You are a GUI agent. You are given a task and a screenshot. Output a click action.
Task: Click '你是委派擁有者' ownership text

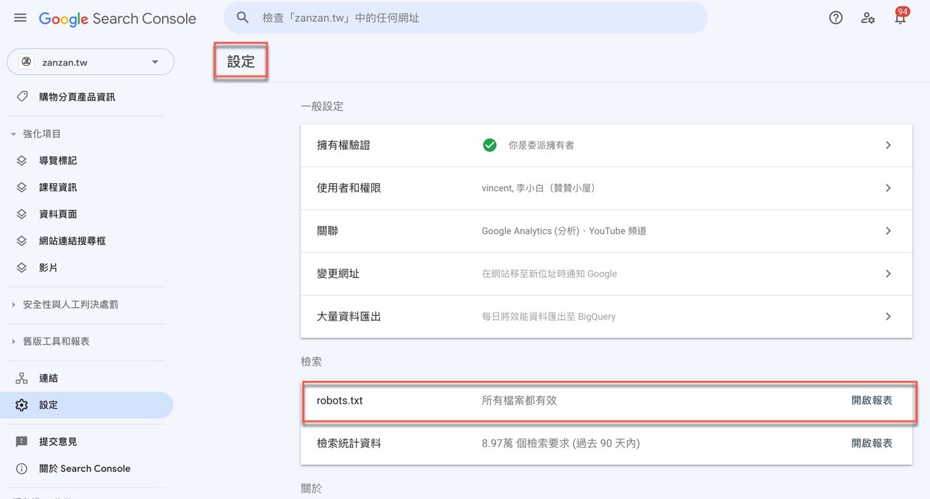(x=541, y=145)
